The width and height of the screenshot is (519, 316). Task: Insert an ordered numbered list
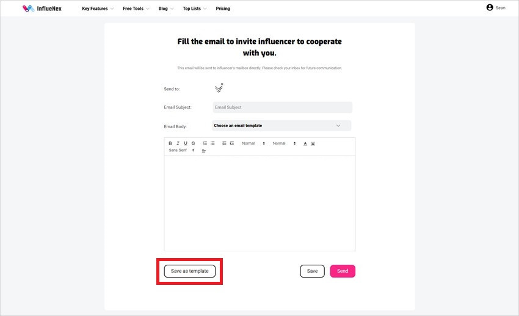[x=205, y=143]
